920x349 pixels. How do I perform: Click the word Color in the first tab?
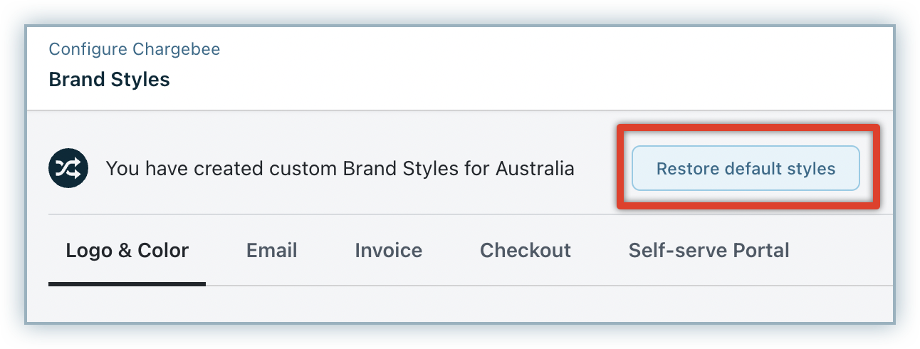pyautogui.click(x=164, y=251)
